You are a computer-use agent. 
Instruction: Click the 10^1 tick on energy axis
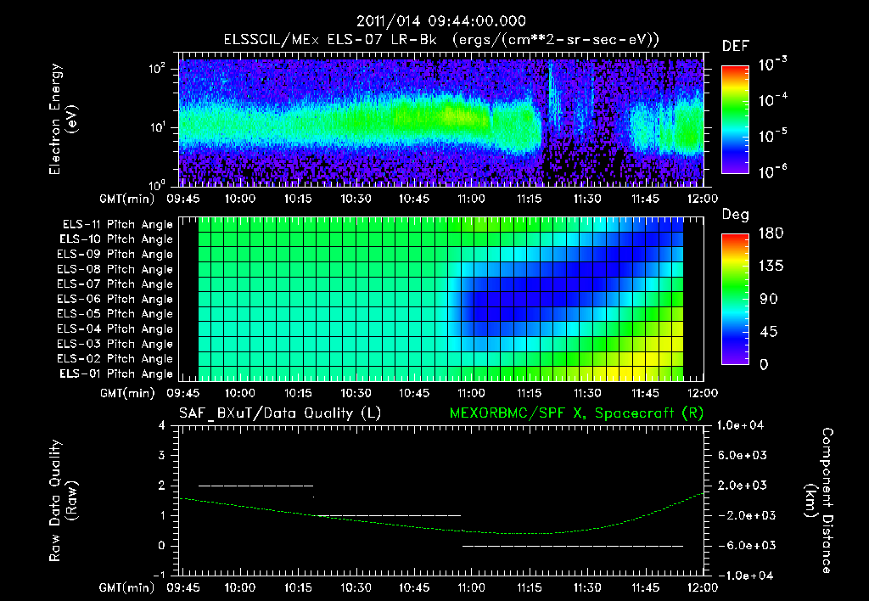tap(157, 127)
